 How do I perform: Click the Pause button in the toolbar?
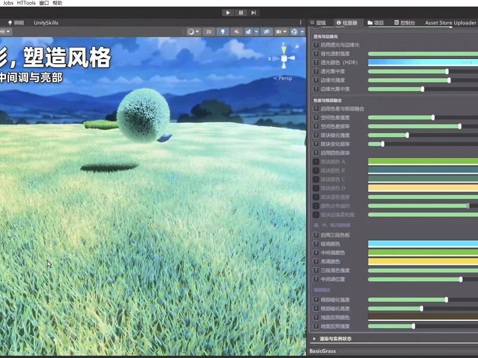pyautogui.click(x=241, y=13)
